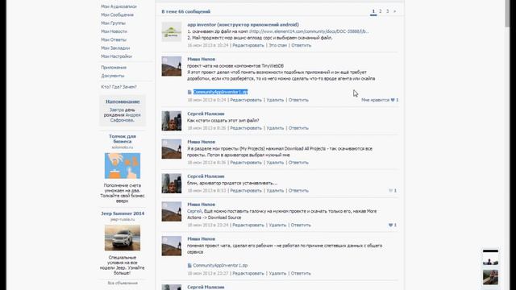
Task: Open avatar of the TinyWebDB chat project post
Action: point(172,66)
